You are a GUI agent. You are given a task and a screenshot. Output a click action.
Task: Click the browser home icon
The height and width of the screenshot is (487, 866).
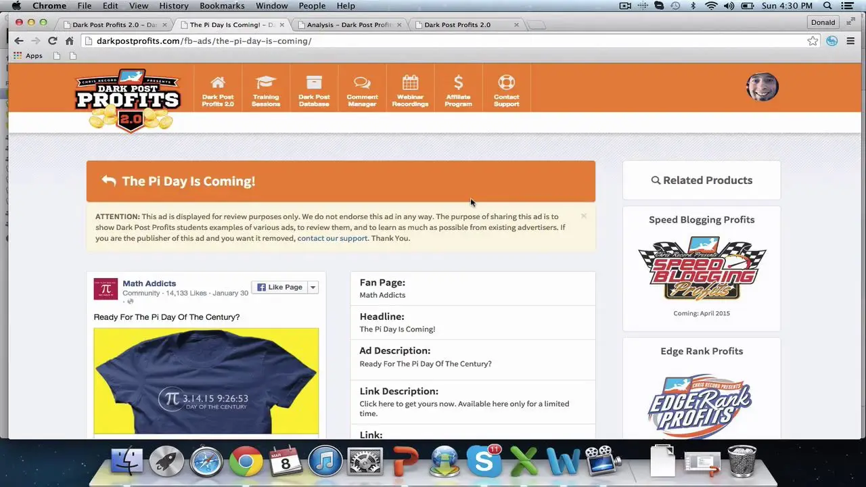[x=69, y=41]
